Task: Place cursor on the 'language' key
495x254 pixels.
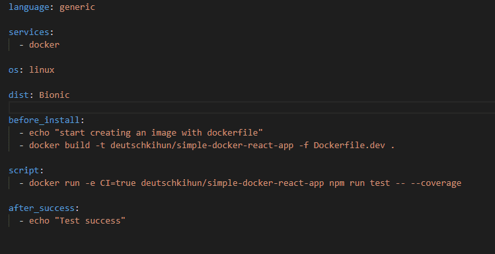Action: point(28,7)
